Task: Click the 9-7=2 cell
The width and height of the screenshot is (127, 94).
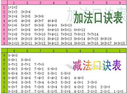Action: (x=13, y=64)
